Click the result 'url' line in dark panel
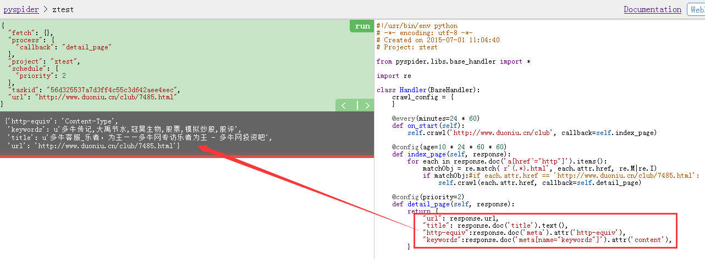The height and width of the screenshot is (259, 705). click(93, 145)
